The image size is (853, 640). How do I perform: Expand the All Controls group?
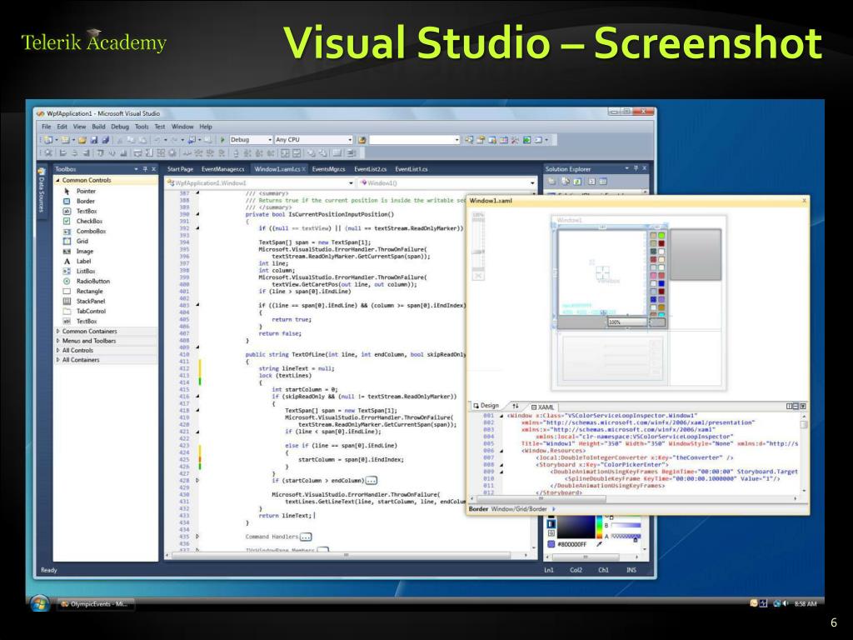58,351
